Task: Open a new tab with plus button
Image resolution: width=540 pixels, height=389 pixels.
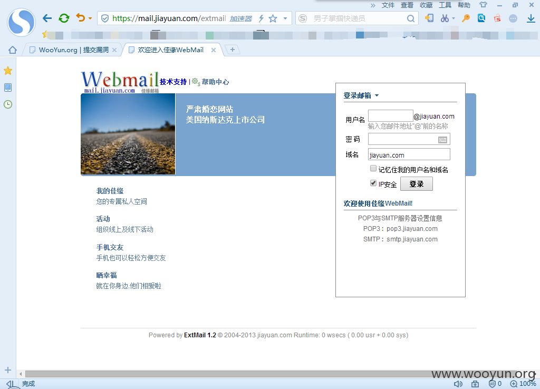Action: coord(233,50)
